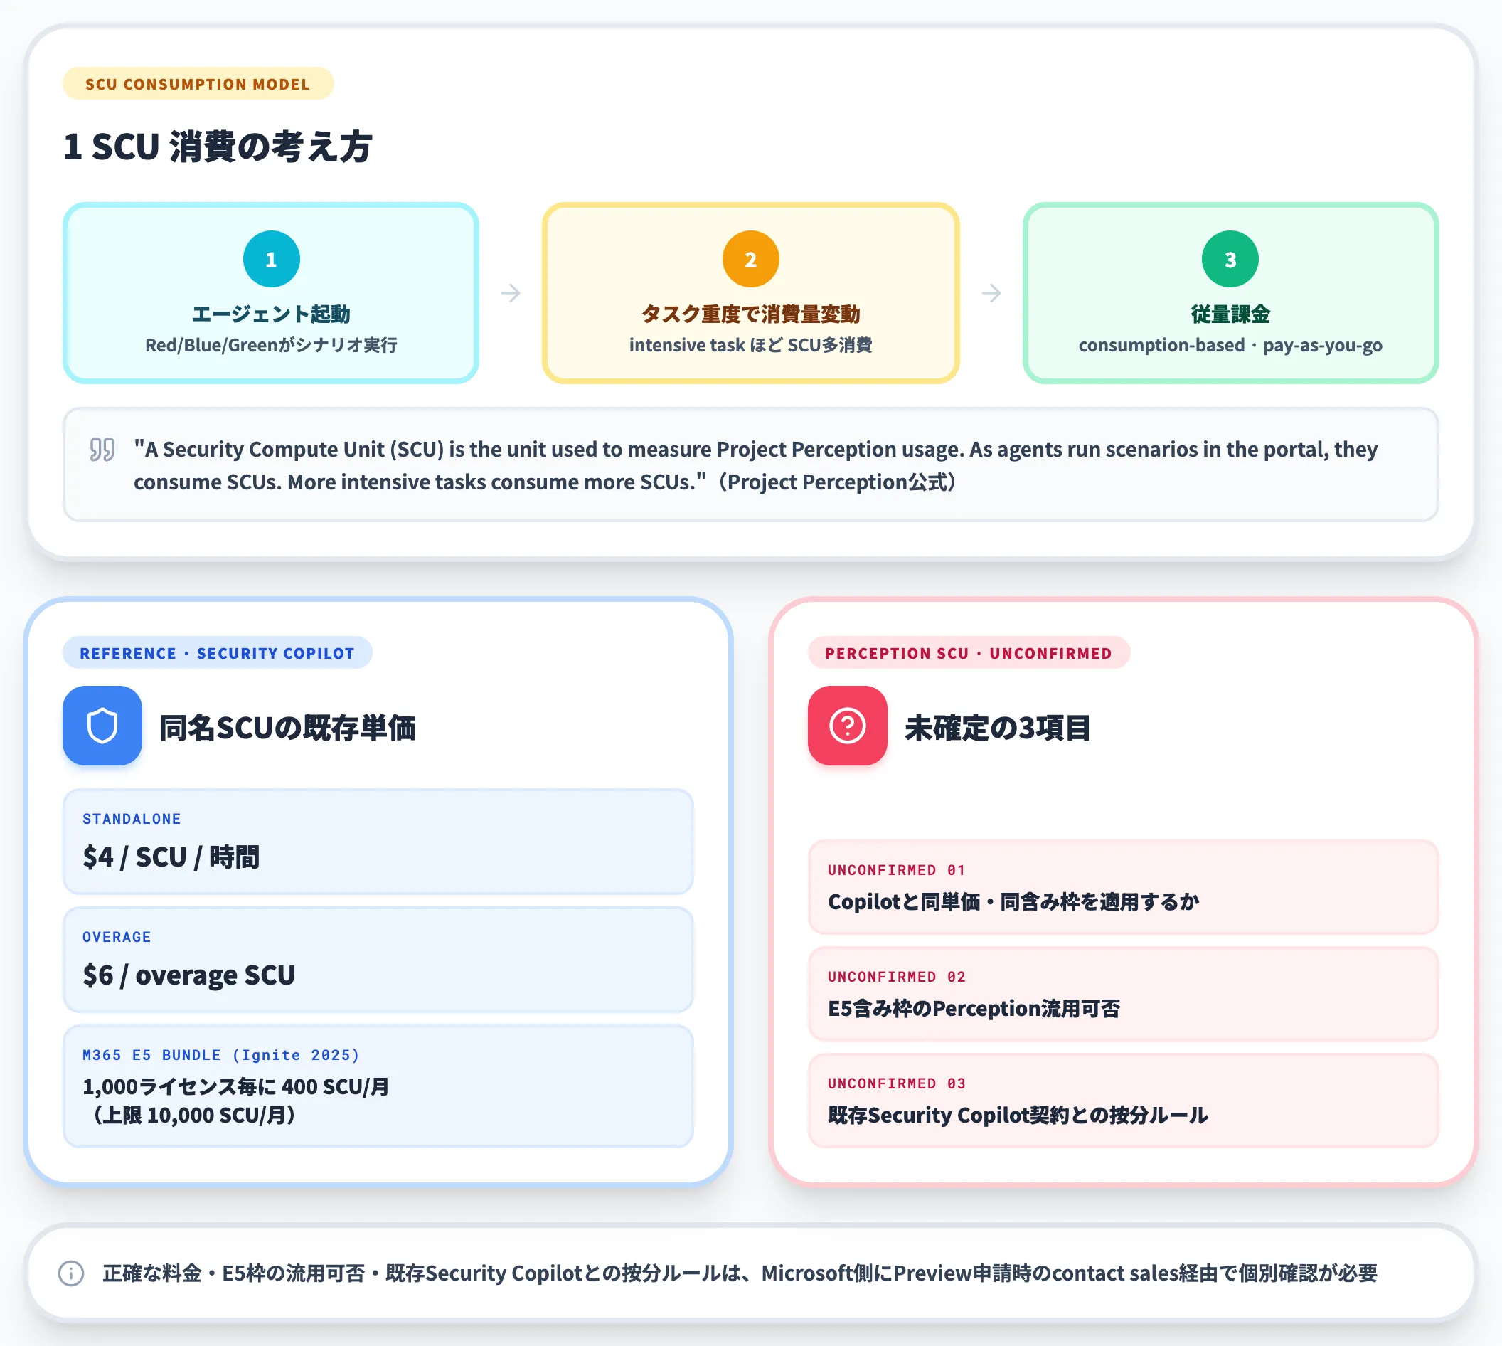Click the intensive task ほど SCU多消費 text

point(751,345)
